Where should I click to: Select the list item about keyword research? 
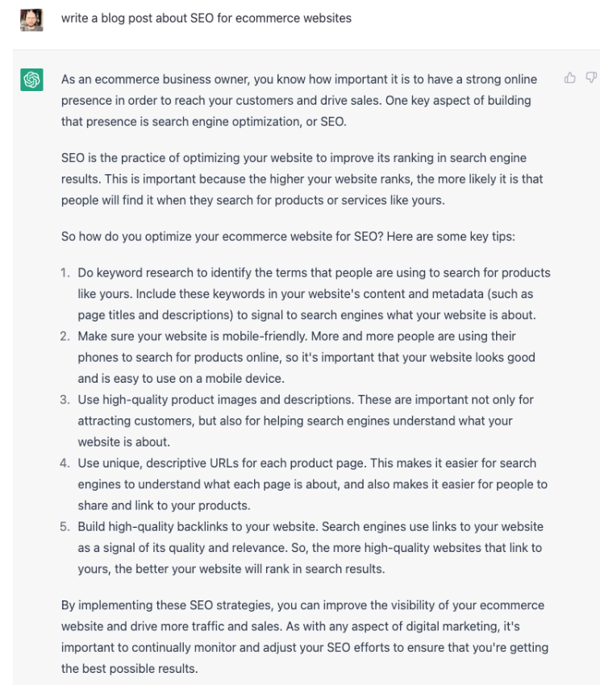pyautogui.click(x=314, y=293)
